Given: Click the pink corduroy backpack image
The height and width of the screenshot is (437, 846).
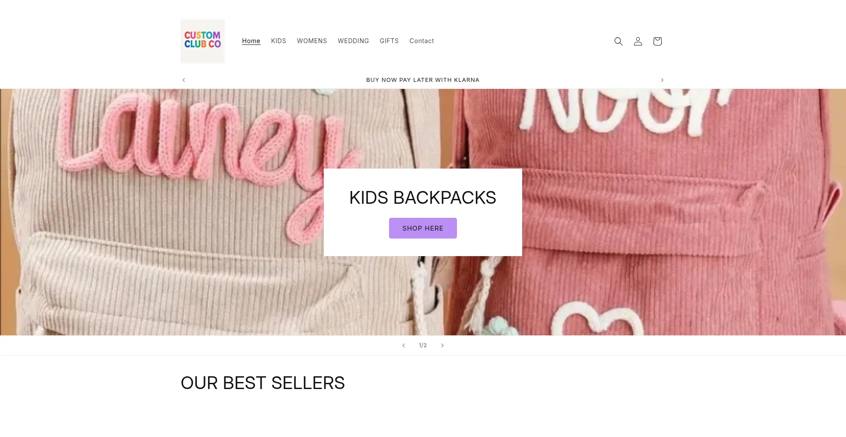Looking at the screenshot, I should tap(683, 212).
